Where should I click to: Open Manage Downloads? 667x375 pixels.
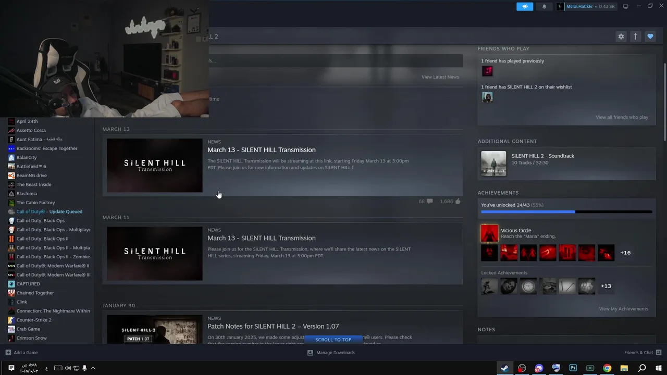pyautogui.click(x=331, y=353)
